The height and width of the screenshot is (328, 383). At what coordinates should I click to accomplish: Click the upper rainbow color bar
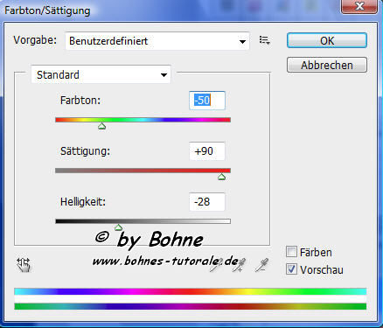point(191,291)
